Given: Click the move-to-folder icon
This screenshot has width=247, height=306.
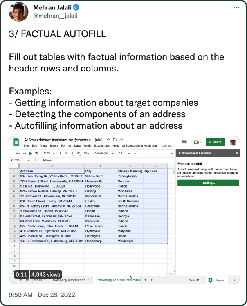Looking at the screenshot, I should coord(115,140).
